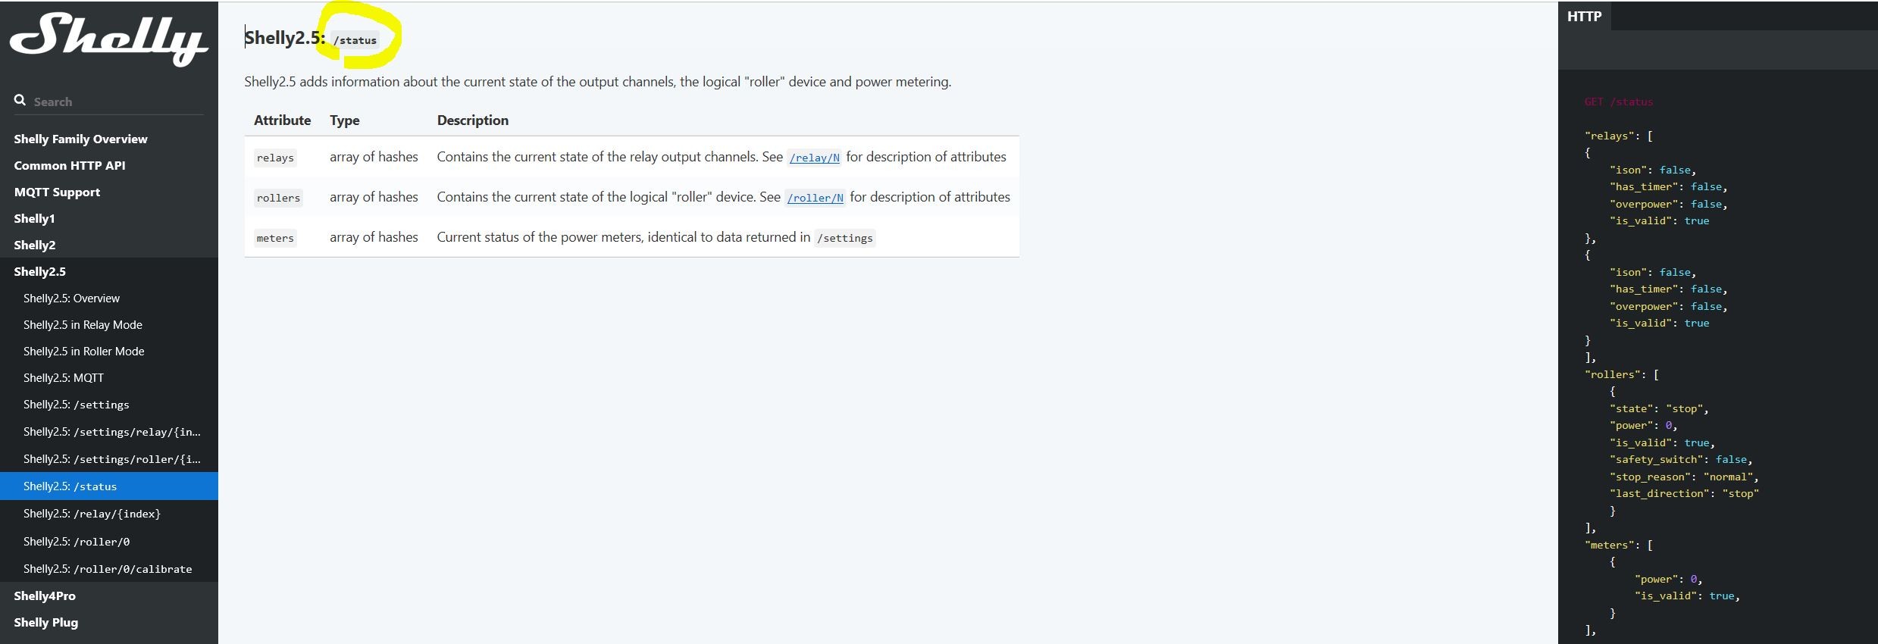Expand the Shelly2 sidebar section
Viewport: 1878px width, 644px height.
coord(35,245)
